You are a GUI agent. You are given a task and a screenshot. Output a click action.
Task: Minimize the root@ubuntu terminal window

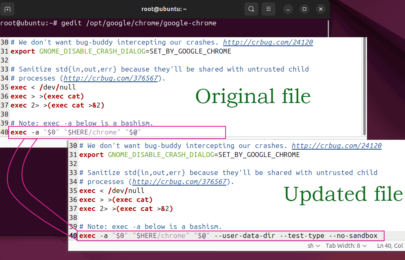(288, 9)
